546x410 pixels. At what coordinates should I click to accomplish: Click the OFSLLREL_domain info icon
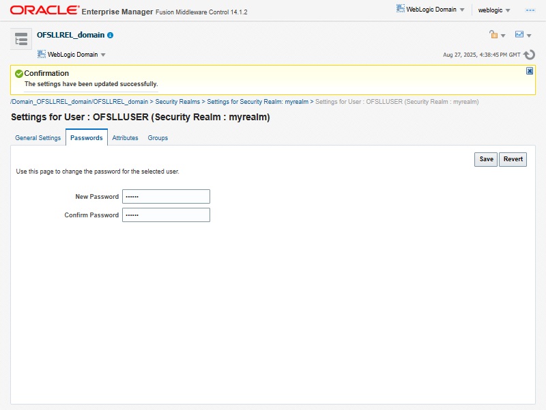tap(110, 36)
